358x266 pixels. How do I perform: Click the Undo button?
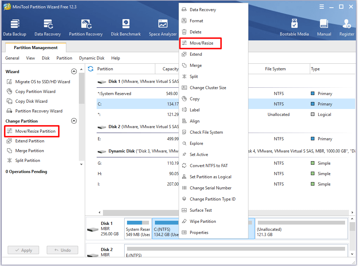[62, 250]
